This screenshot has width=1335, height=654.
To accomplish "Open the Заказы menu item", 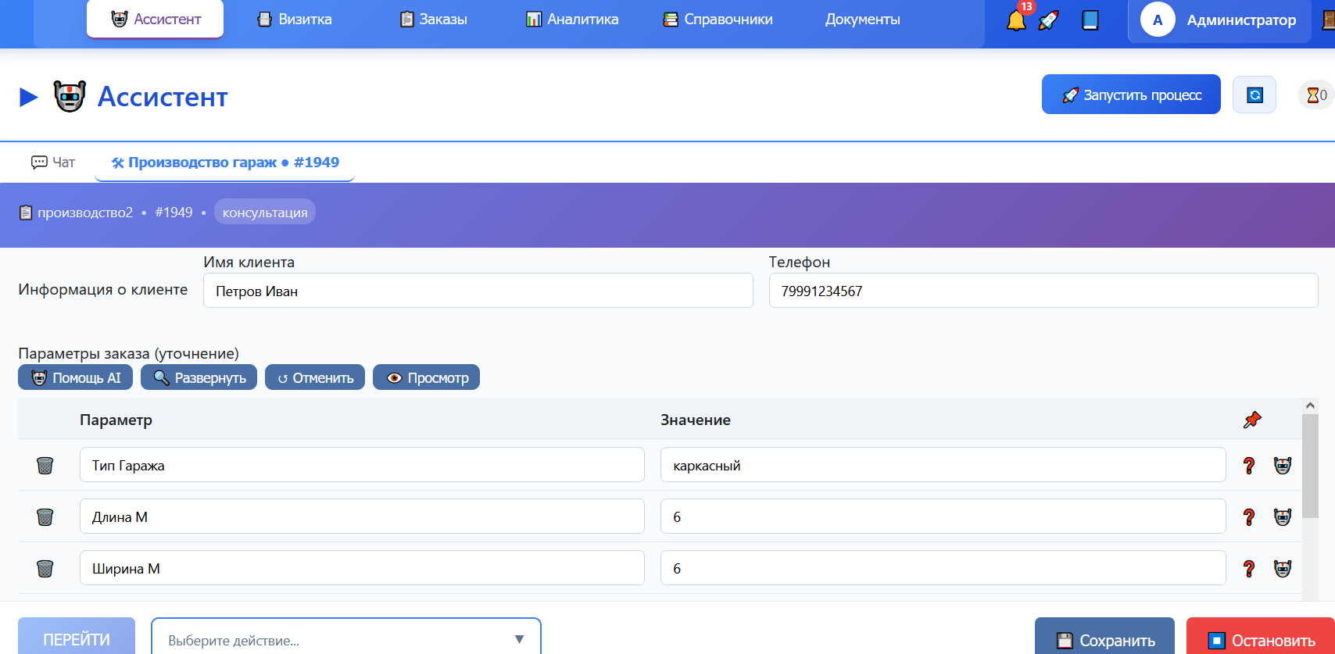I will click(x=433, y=20).
